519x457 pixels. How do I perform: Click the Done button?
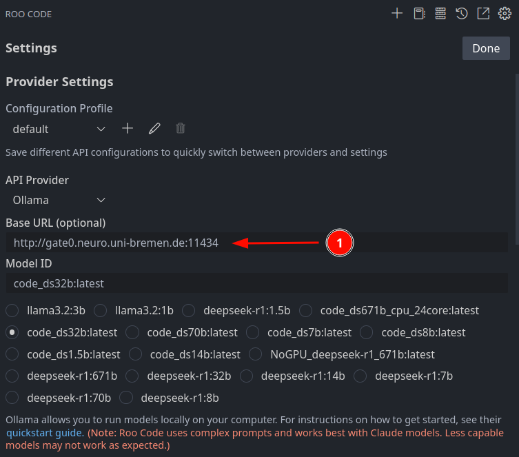coord(486,48)
